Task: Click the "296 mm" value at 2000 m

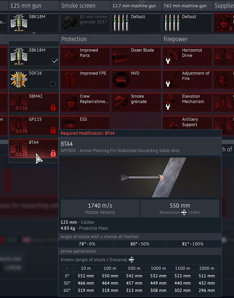Action: tap(207, 290)
